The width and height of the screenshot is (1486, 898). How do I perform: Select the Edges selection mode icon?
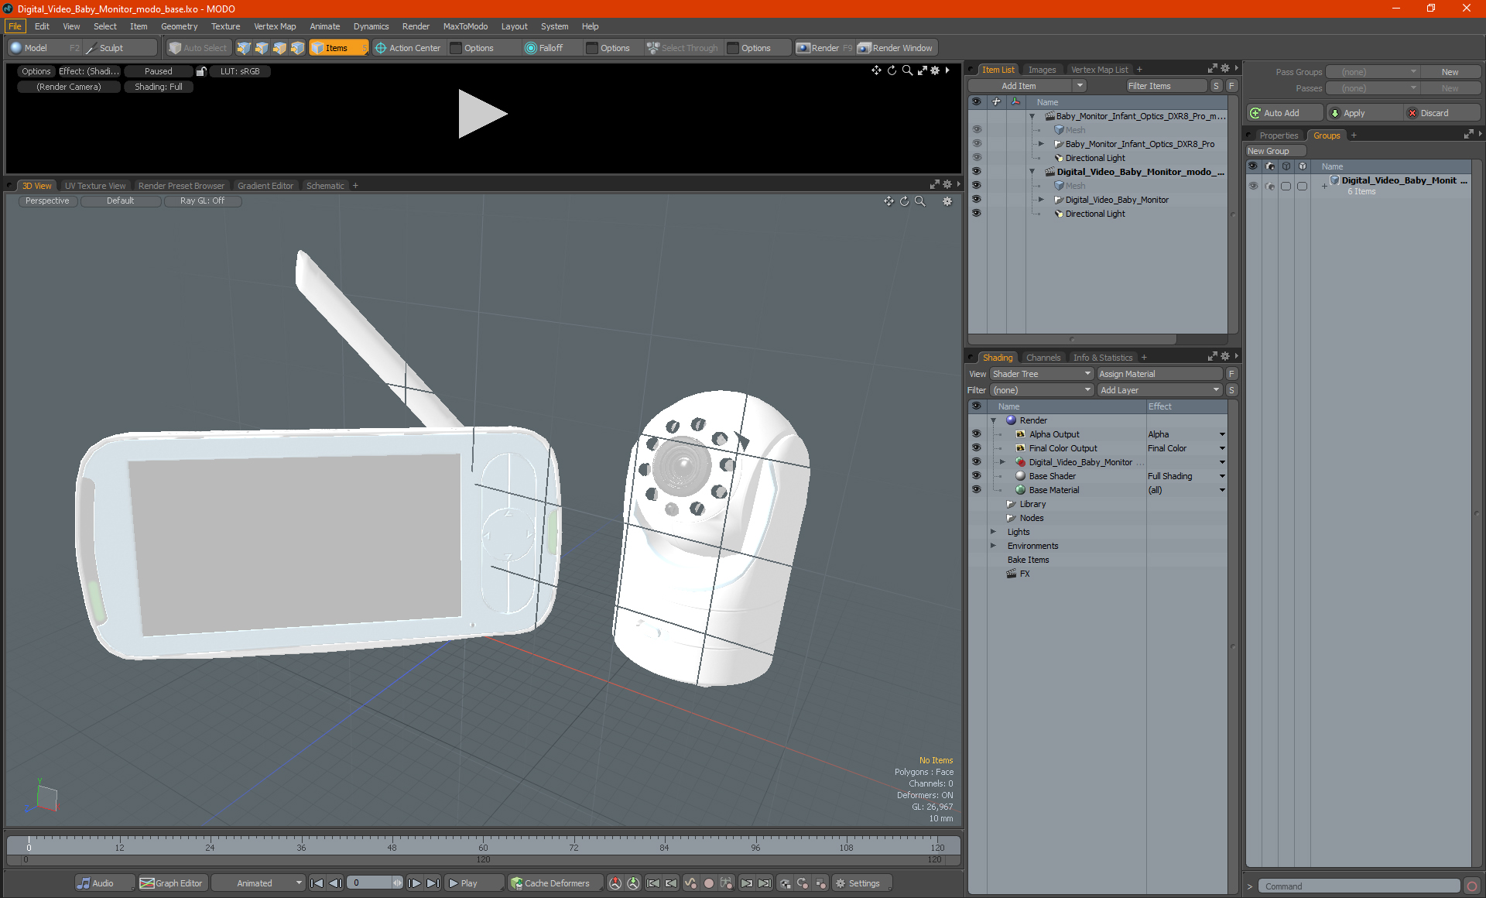pos(262,48)
